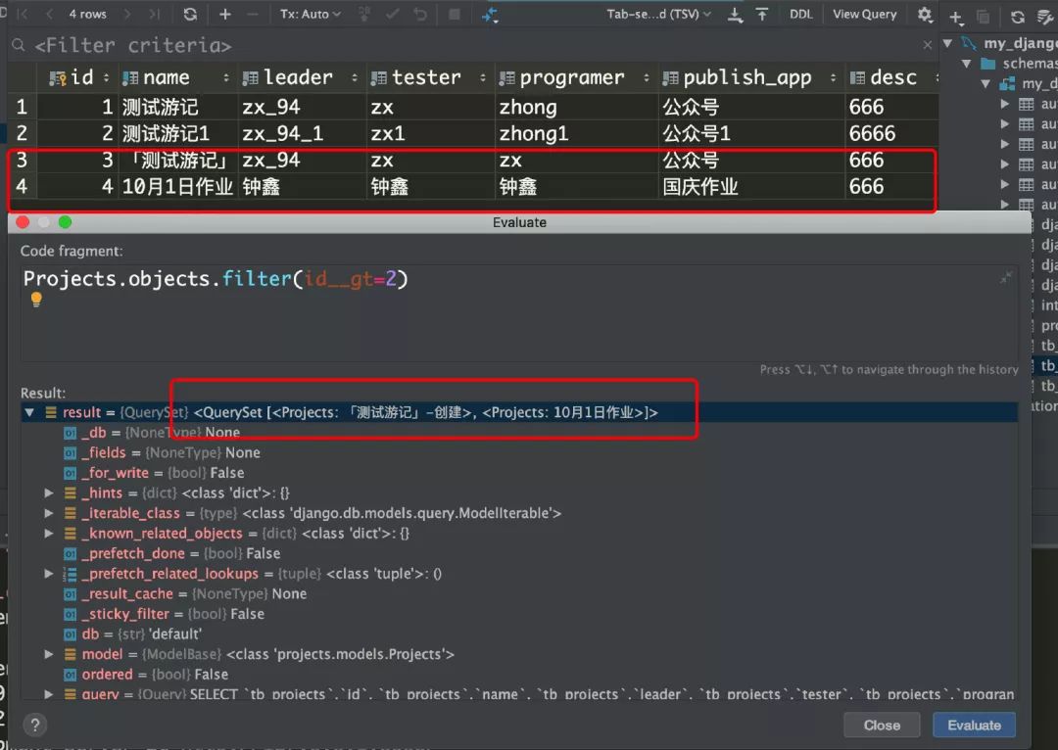Click the dump data download icon
Viewport: 1058px width, 750px height.
[736, 14]
